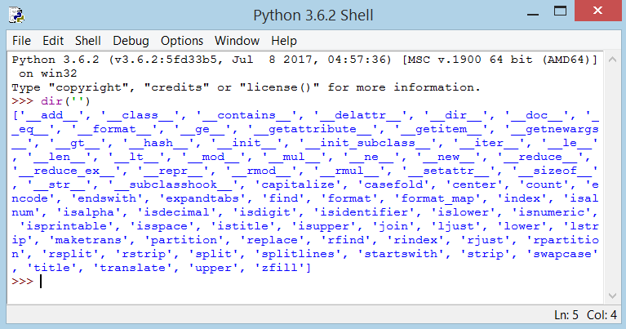Click the 'on win32' banner line
Viewport: 626px width, 329px height.
[48, 73]
